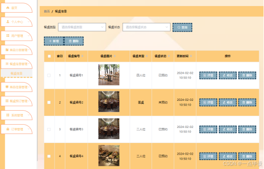
Task: Click the 餐桌编号3 cell
Action: tap(76, 129)
